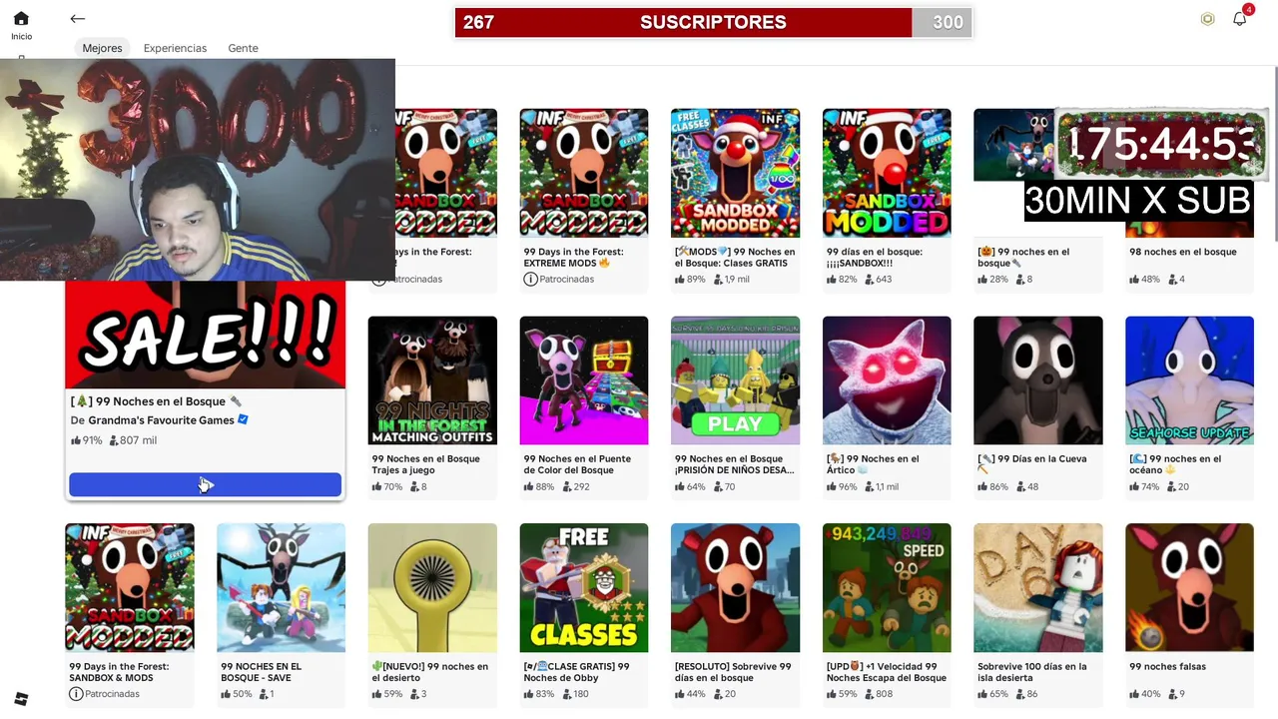Open the 99 Noches en el Ártico thumbnail
The width and height of the screenshot is (1278, 719).
point(887,380)
